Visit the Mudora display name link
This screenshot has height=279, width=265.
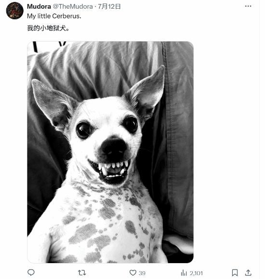point(39,7)
